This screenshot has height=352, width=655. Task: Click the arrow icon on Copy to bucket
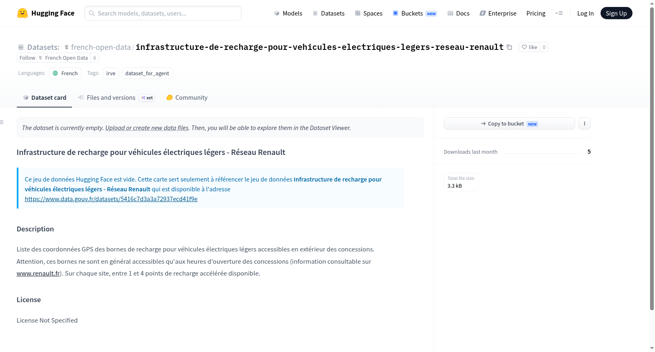pyautogui.click(x=483, y=123)
